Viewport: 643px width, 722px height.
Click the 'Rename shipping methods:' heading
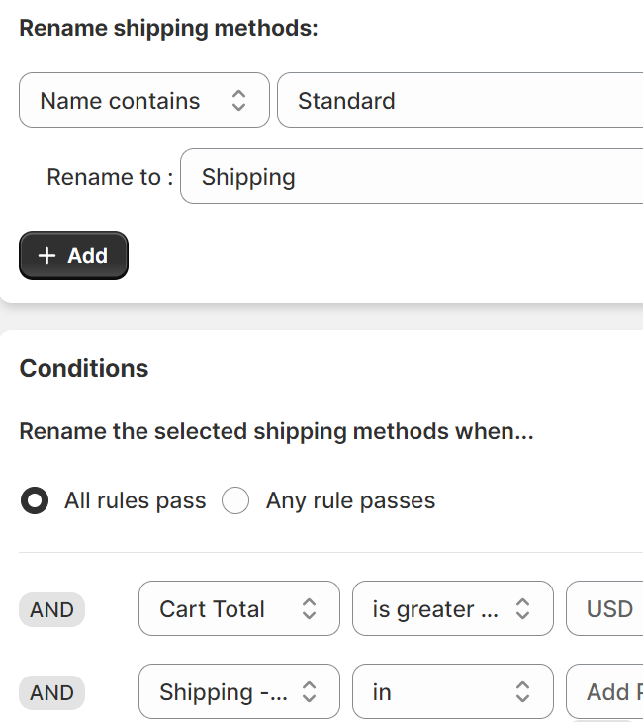point(168,29)
